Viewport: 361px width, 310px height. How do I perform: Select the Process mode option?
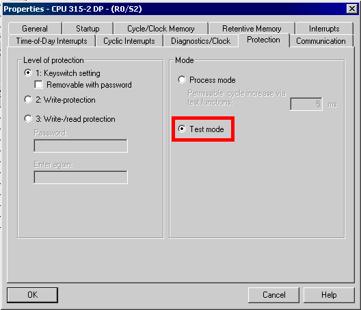182,80
